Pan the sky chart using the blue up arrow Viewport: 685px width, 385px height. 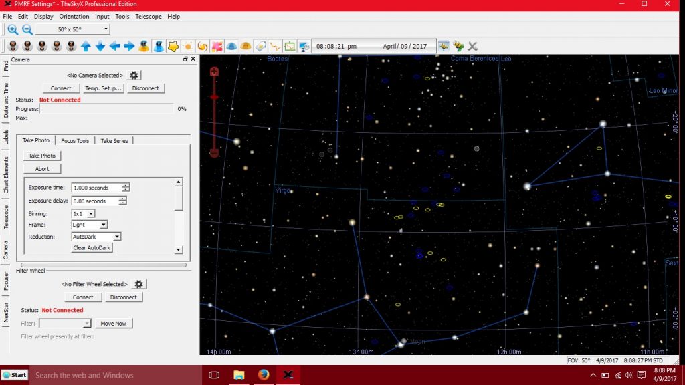[x=86, y=45]
